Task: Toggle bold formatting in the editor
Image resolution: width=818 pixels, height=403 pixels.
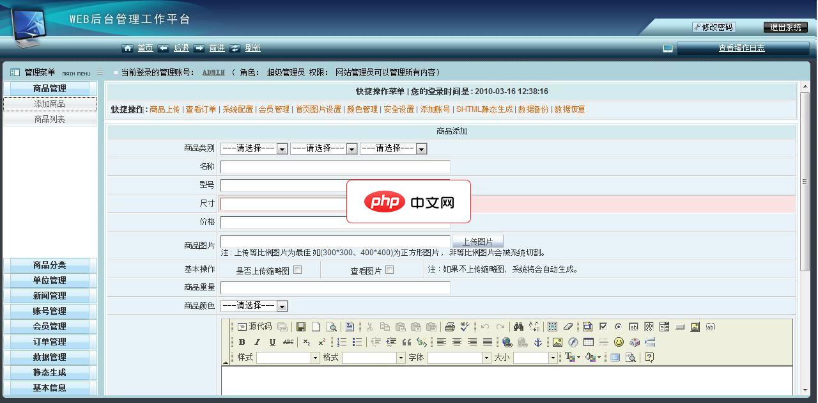Action: [242, 342]
